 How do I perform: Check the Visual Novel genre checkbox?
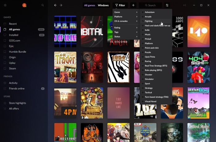[x=143, y=101]
